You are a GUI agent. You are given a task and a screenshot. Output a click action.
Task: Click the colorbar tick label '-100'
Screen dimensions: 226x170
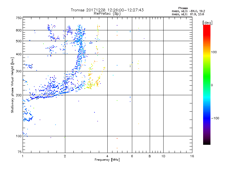click(x=215, y=118)
